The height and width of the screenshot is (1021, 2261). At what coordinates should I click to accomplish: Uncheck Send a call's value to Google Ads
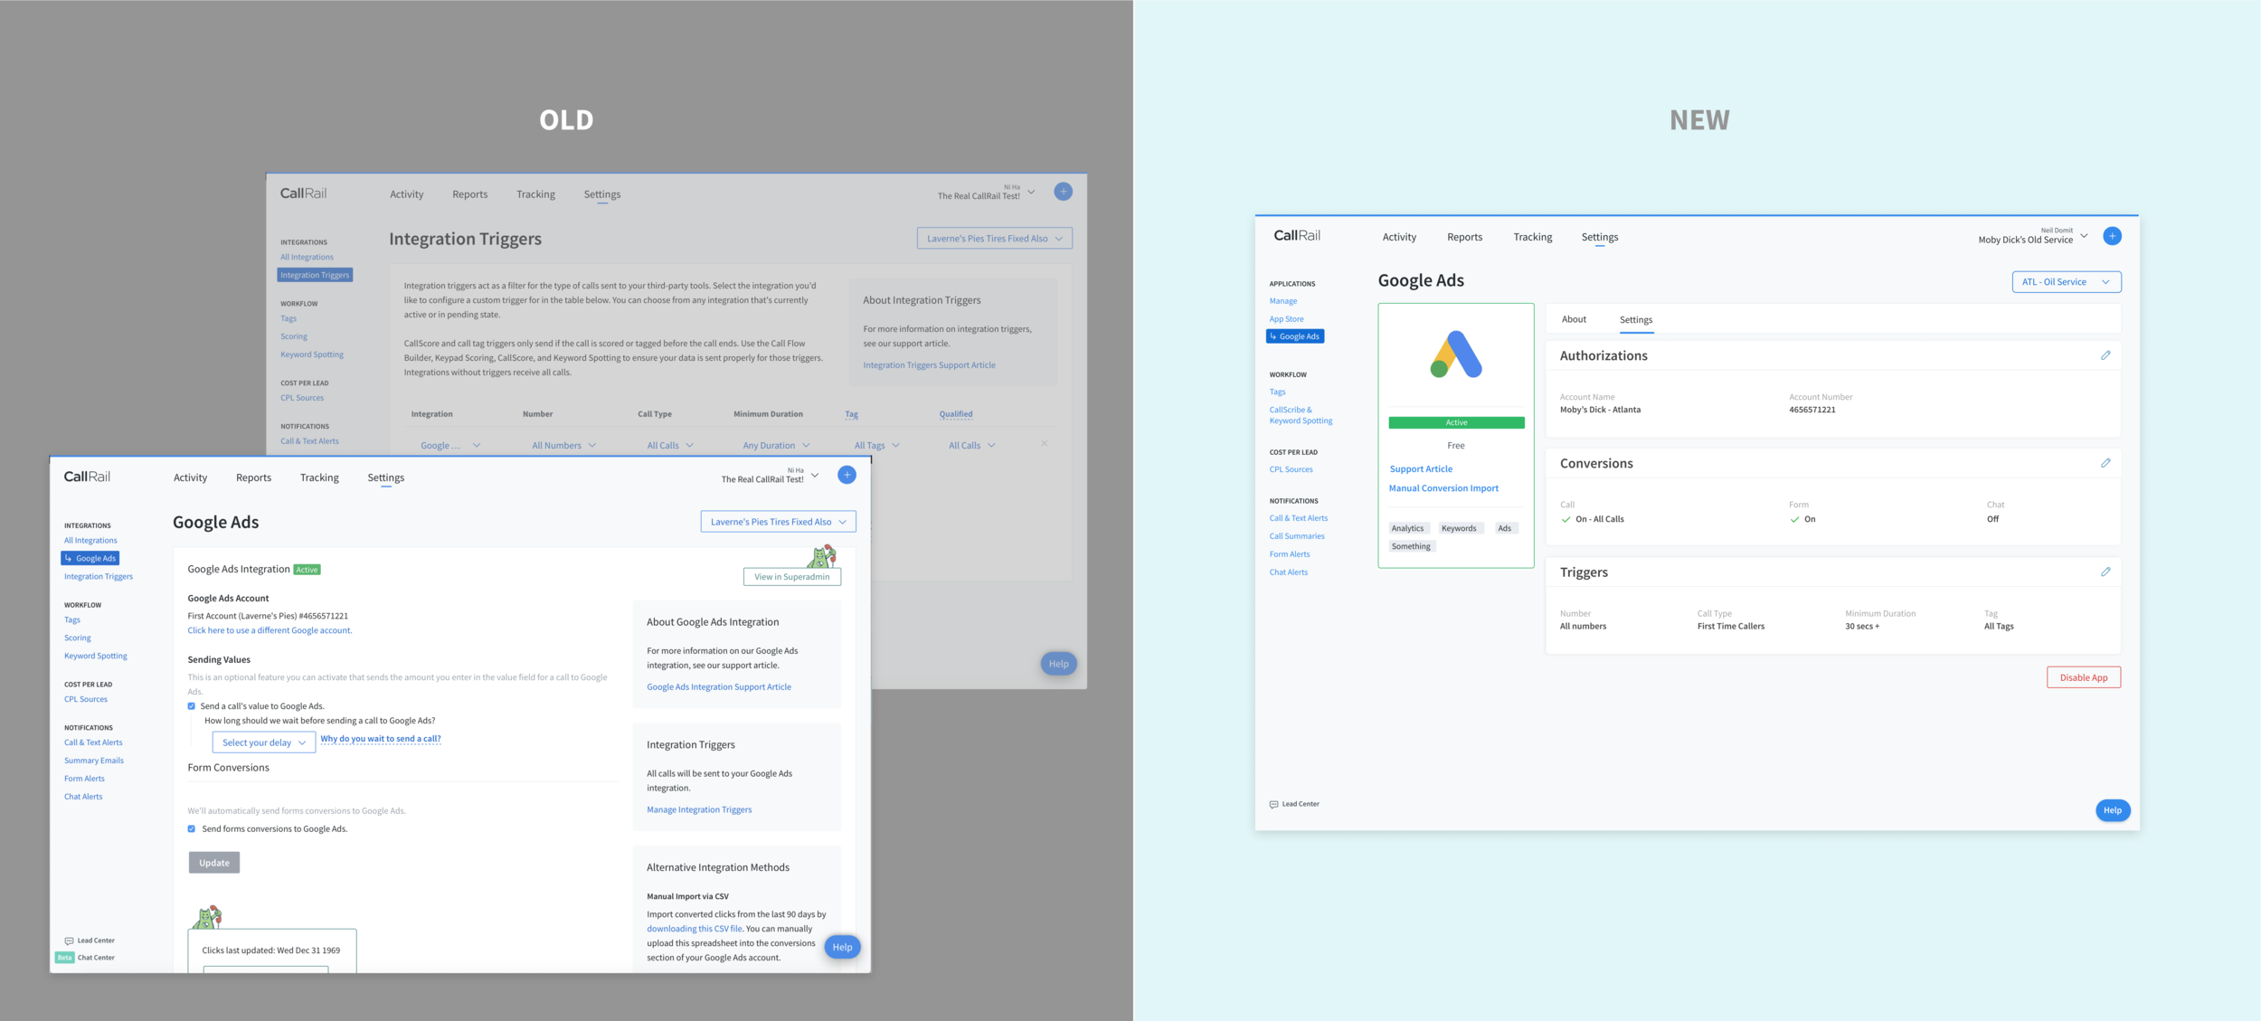191,705
